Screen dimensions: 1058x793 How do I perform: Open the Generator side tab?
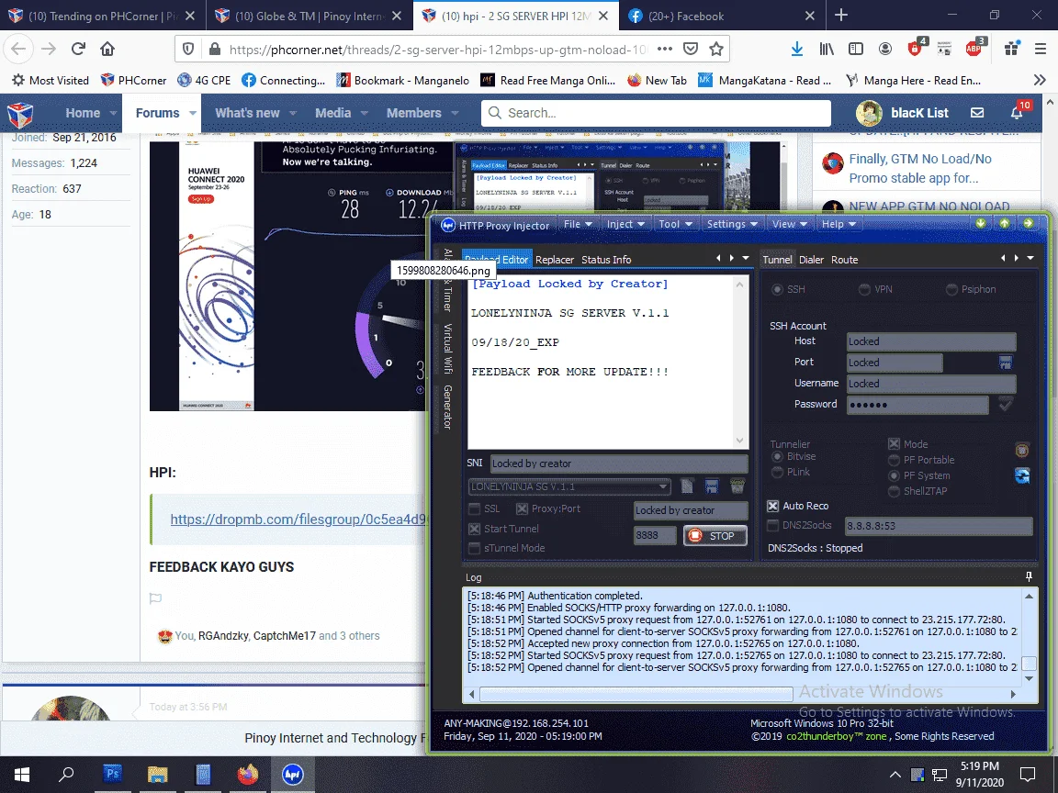pyautogui.click(x=447, y=408)
